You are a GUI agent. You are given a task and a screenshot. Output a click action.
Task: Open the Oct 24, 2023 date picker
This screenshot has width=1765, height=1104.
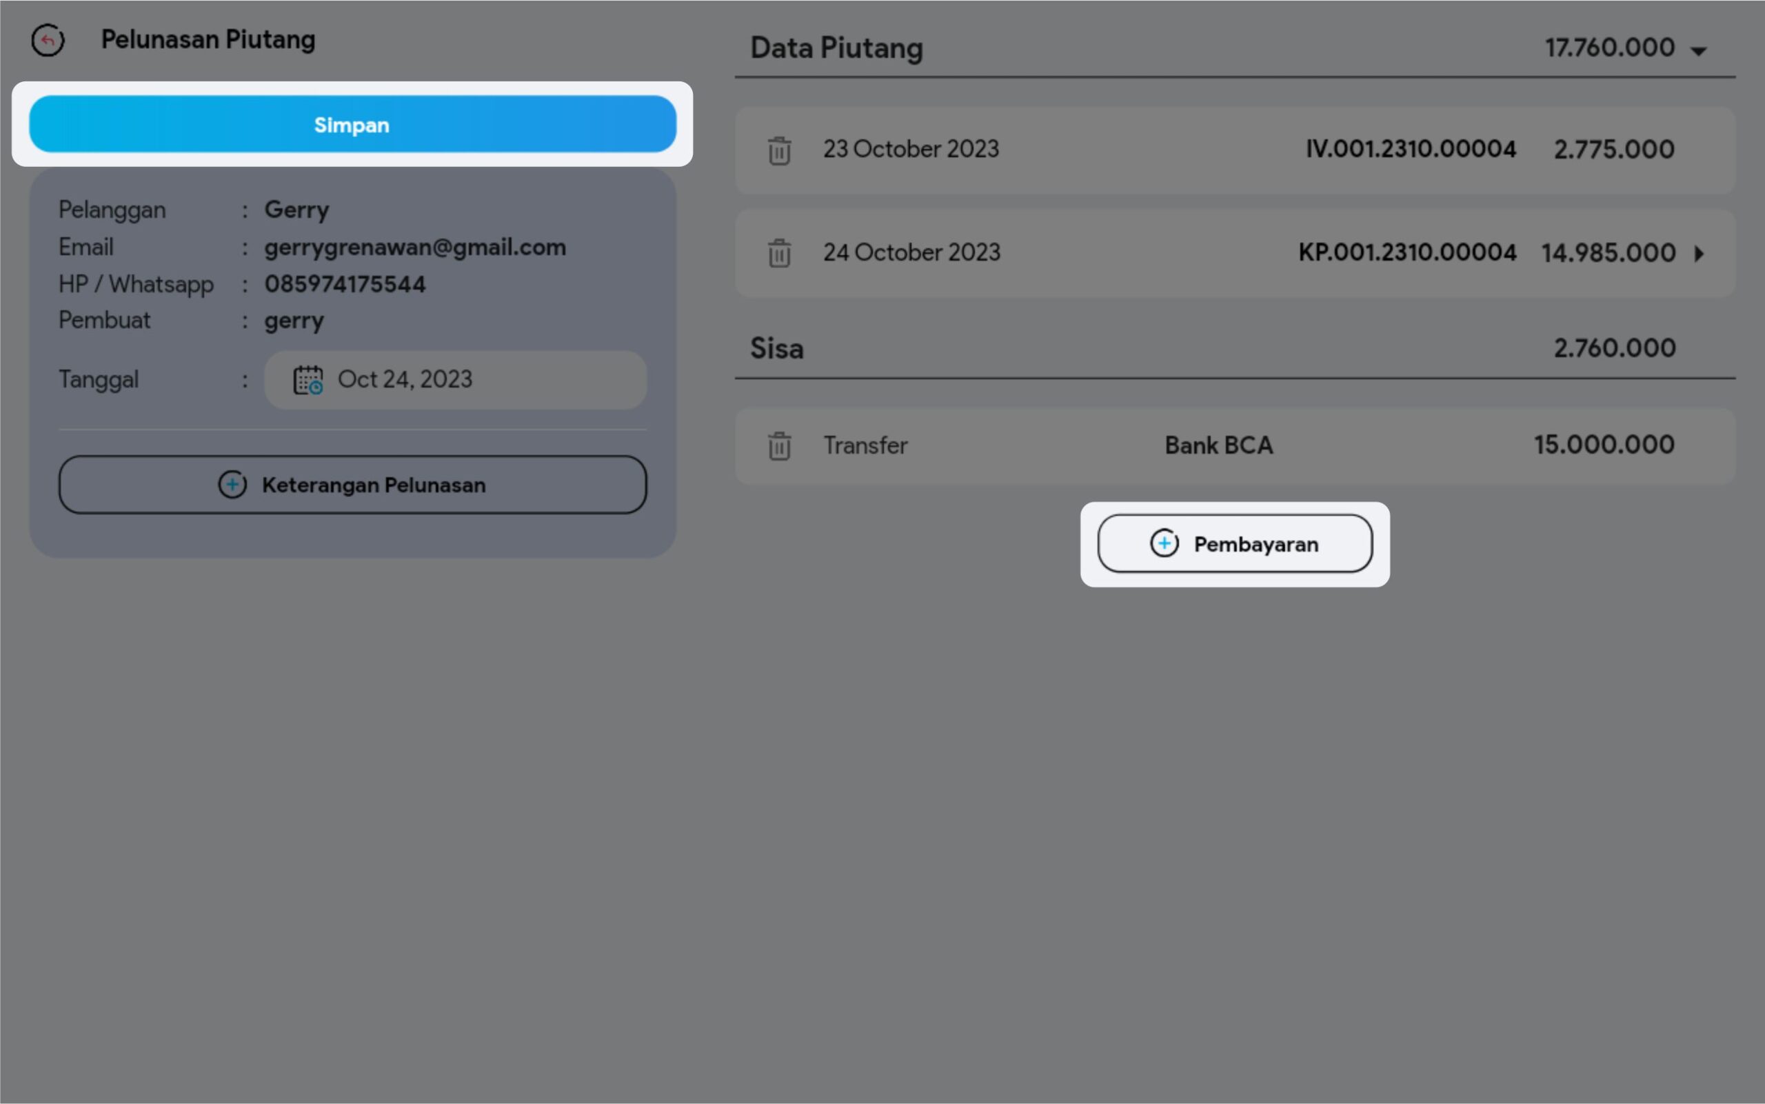tap(405, 380)
